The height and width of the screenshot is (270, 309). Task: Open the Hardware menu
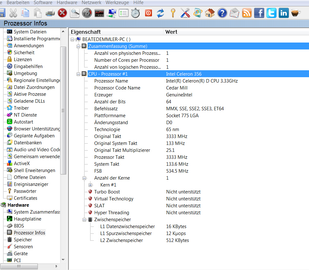(67, 3)
